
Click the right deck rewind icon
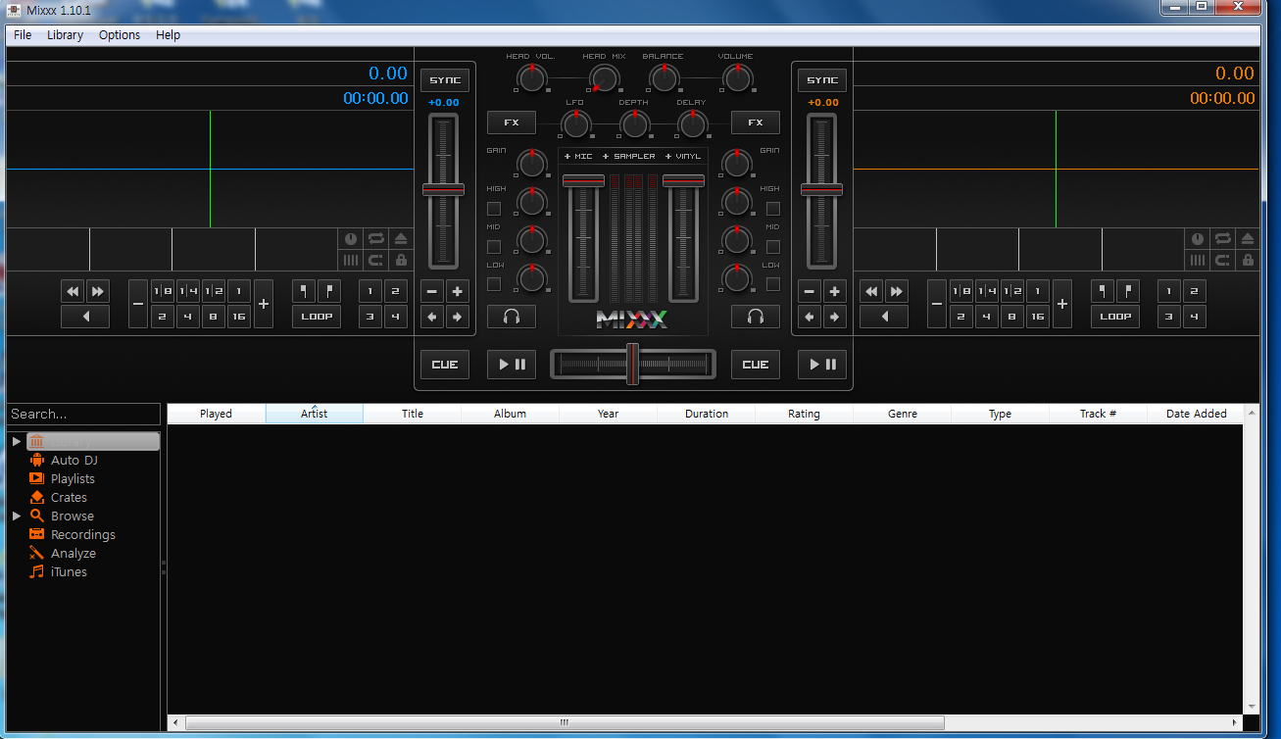tap(871, 291)
